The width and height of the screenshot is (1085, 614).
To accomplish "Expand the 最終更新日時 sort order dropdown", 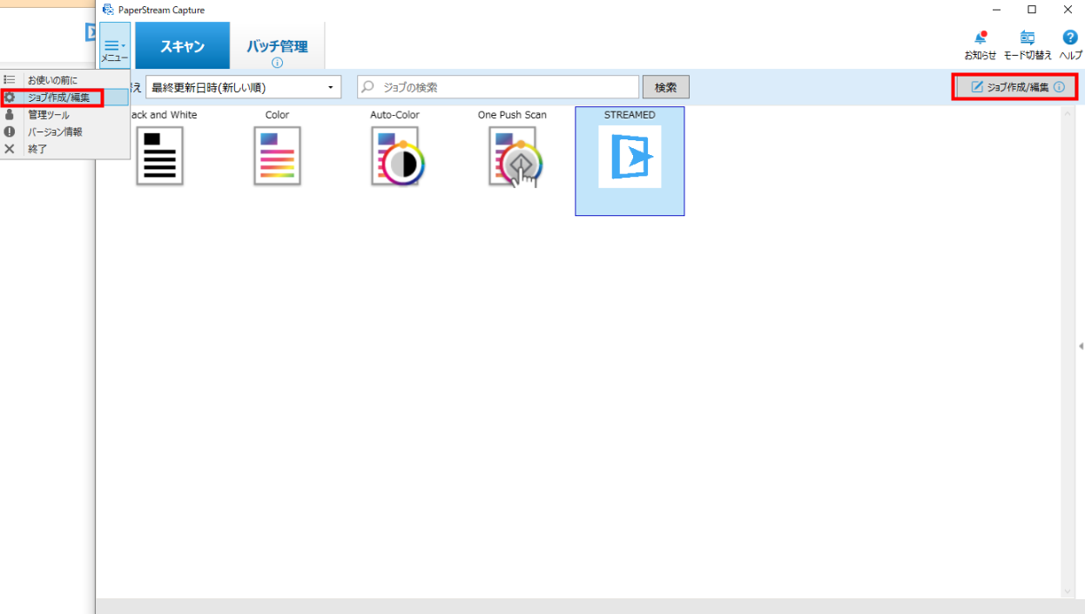I will tap(243, 87).
